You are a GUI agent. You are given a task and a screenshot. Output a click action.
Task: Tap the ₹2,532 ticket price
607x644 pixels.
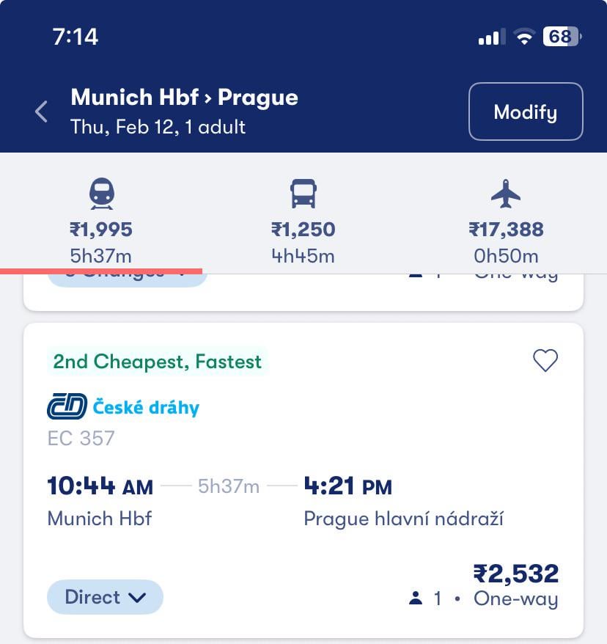[515, 573]
